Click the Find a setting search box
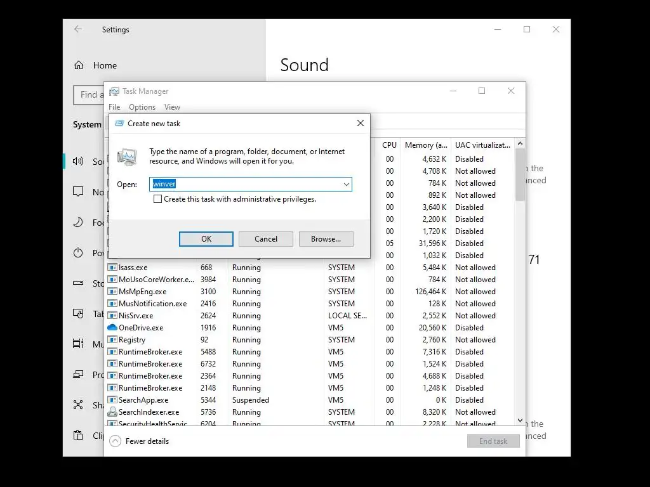The width and height of the screenshot is (650, 487). [89, 95]
